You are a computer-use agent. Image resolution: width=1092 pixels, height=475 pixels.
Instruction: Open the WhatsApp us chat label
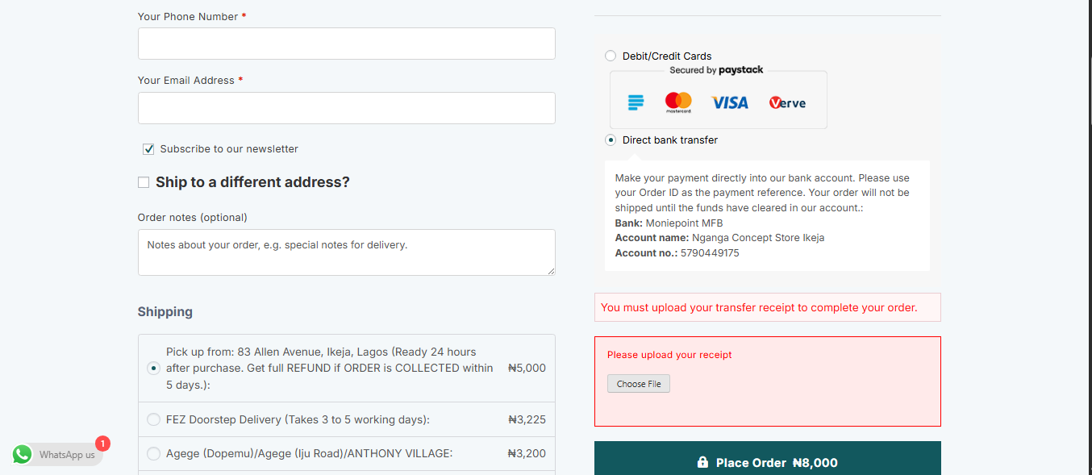[x=67, y=455]
